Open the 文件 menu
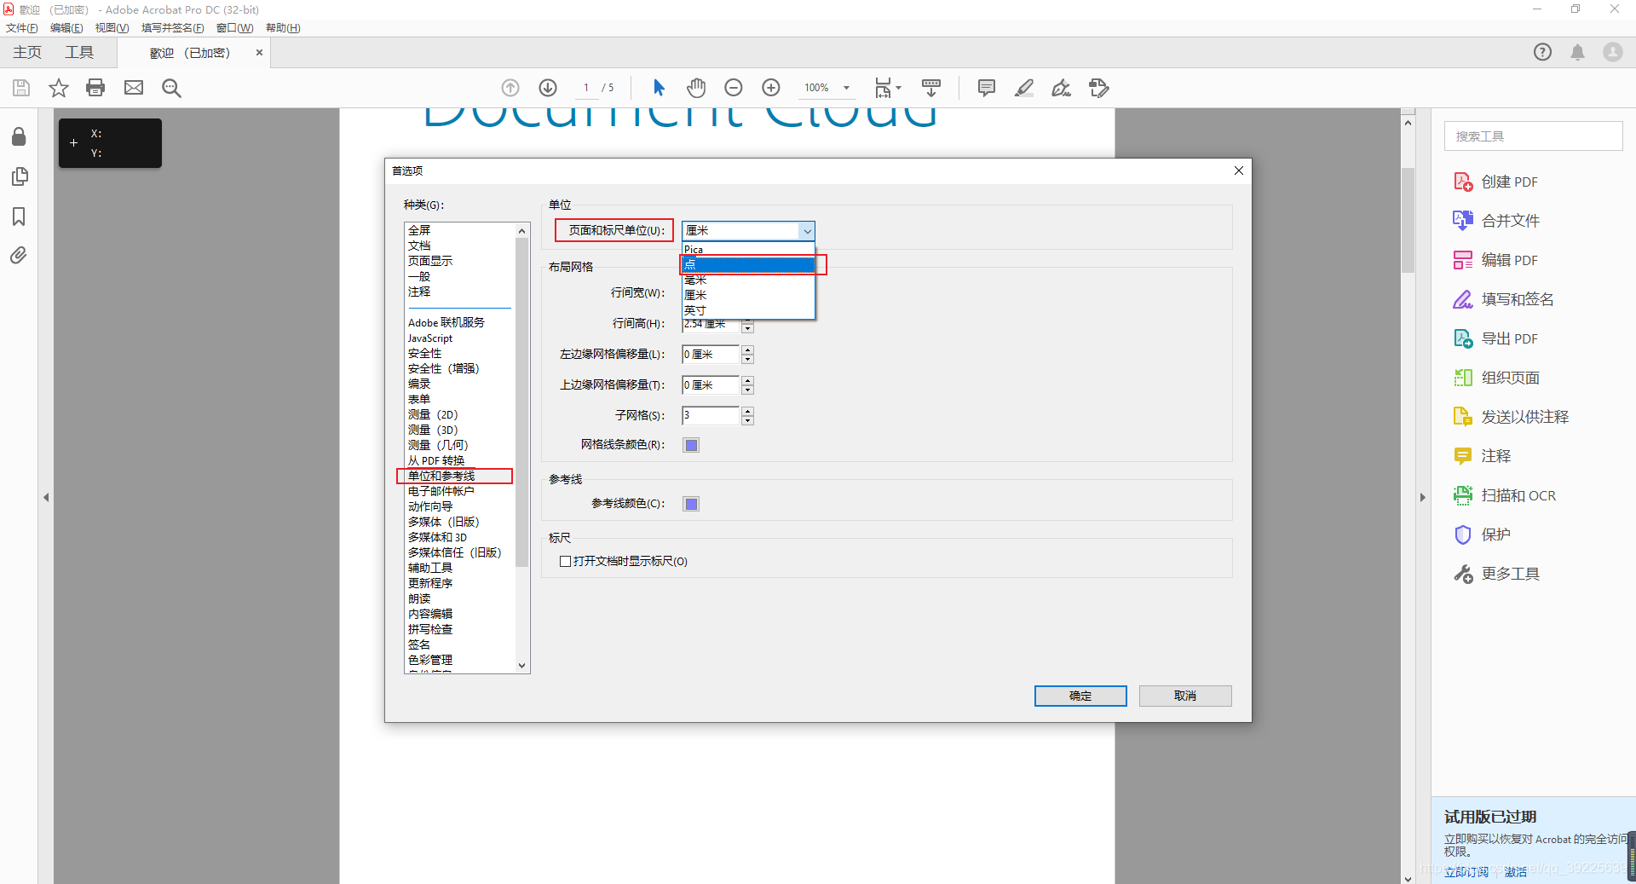This screenshot has width=1636, height=884. pos(22,28)
